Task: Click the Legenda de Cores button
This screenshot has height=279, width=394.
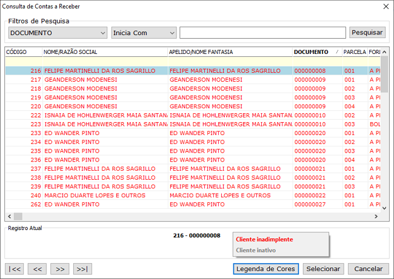Action: coord(265,269)
